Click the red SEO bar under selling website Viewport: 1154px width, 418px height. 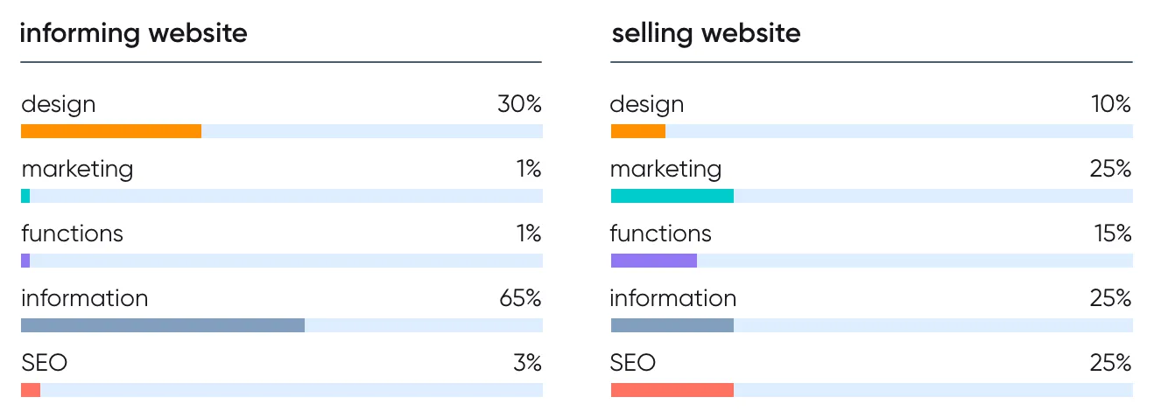click(x=672, y=390)
